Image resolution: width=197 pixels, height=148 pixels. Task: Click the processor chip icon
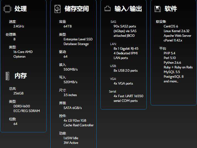(7, 9)
